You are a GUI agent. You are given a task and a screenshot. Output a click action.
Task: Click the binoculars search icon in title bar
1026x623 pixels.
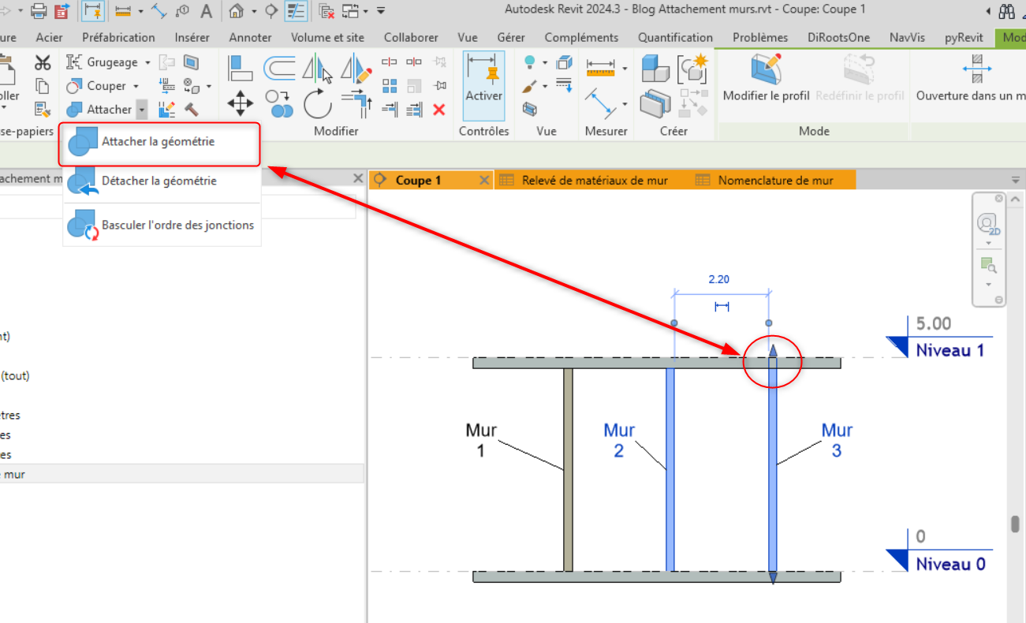click(1006, 11)
